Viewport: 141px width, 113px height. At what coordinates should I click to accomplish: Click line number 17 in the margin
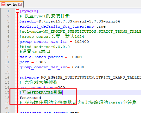coord(7,93)
